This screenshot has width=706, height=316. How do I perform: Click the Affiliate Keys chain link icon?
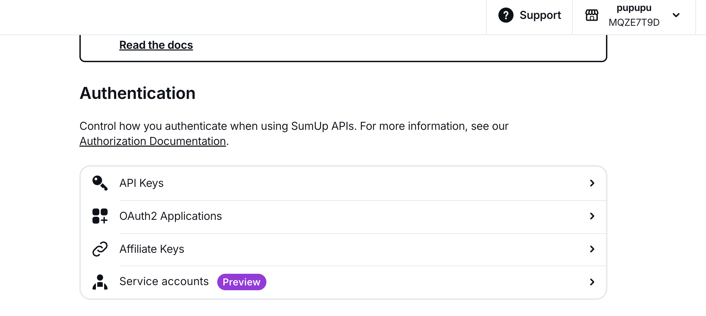pyautogui.click(x=100, y=249)
